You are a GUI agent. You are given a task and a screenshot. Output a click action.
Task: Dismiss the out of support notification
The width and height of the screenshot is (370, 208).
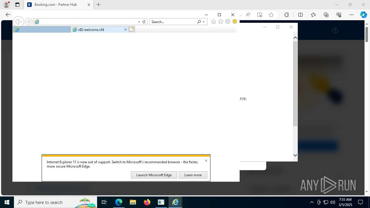tap(206, 161)
